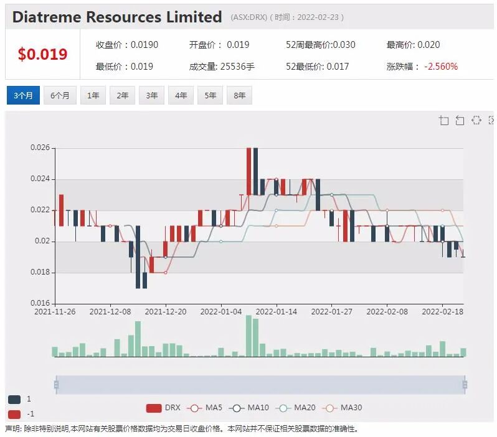Click the 最低价 0.019 value
The image size is (497, 437).
(125, 67)
